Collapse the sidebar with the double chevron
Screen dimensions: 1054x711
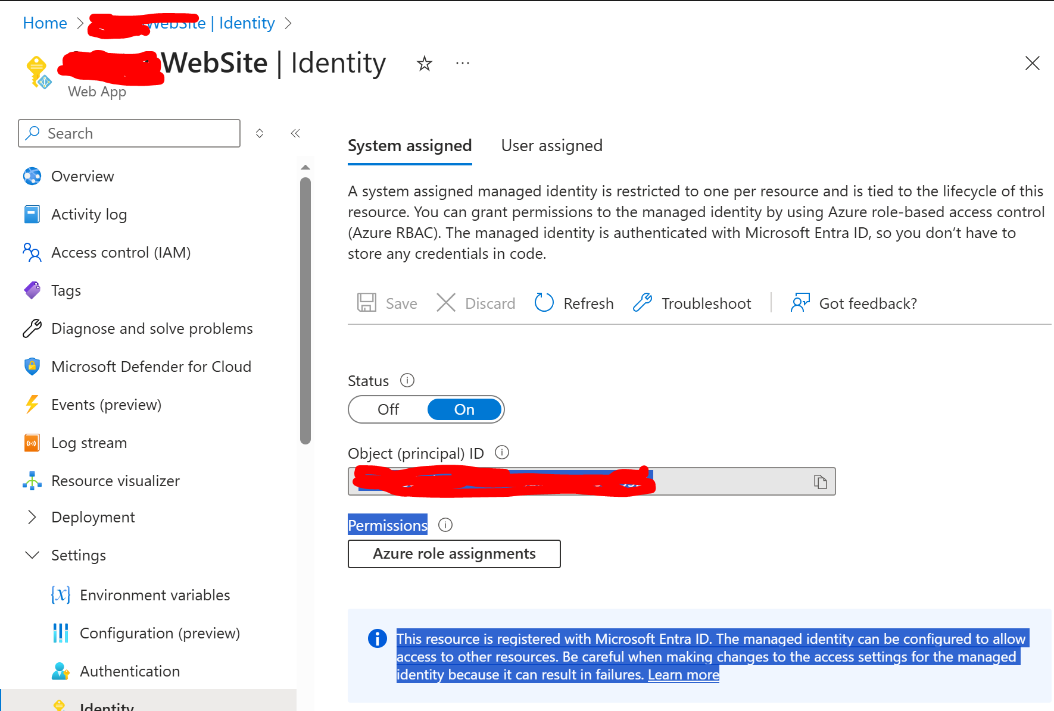pyautogui.click(x=295, y=133)
